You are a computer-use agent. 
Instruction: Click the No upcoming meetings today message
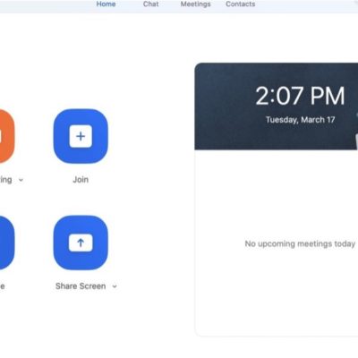300,243
